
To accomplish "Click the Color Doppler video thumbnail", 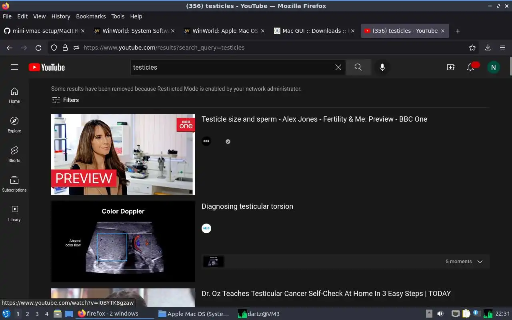I will [x=123, y=242].
